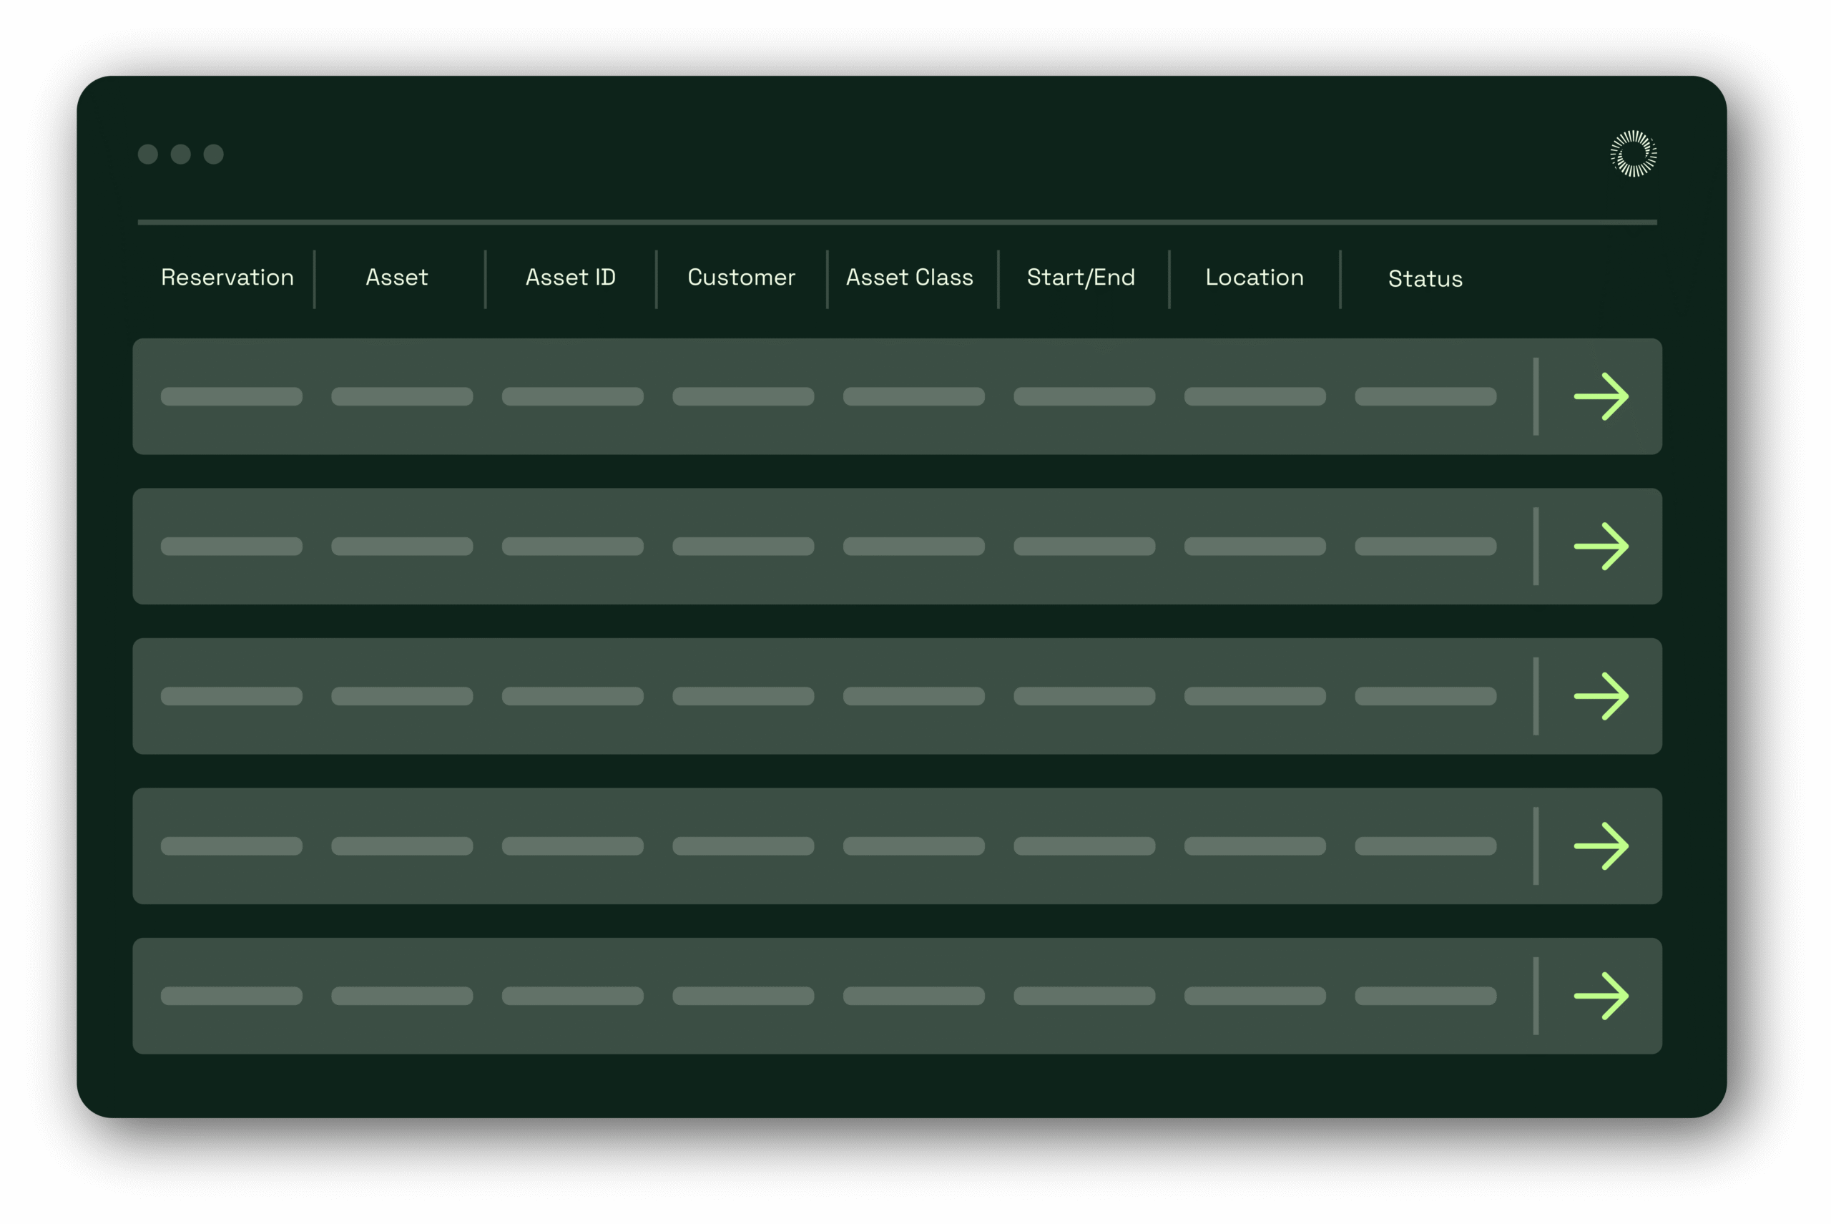The width and height of the screenshot is (1831, 1224).
Task: Click the Asset column header
Action: 396,278
